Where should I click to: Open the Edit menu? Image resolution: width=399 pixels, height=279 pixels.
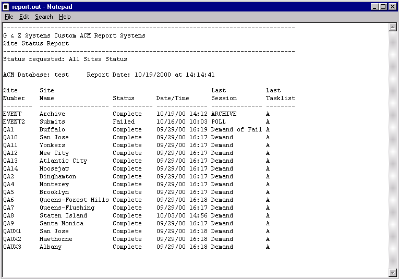click(24, 17)
